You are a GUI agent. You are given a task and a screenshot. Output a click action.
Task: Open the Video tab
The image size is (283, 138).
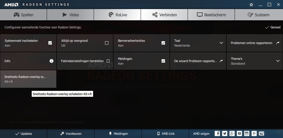pyautogui.click(x=70, y=15)
